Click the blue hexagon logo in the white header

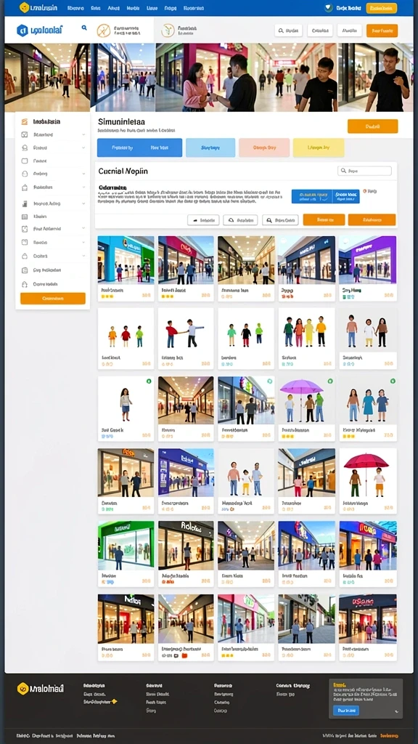coord(22,31)
